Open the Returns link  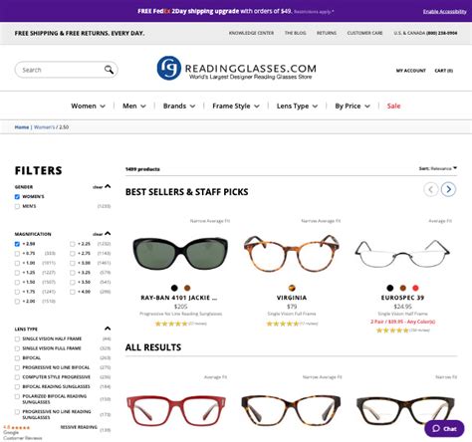327,33
